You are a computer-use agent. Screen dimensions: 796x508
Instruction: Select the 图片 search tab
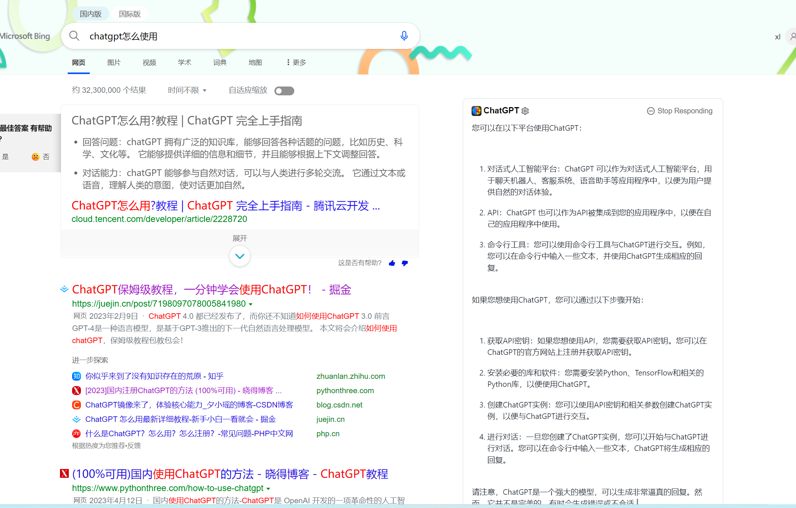click(x=114, y=63)
